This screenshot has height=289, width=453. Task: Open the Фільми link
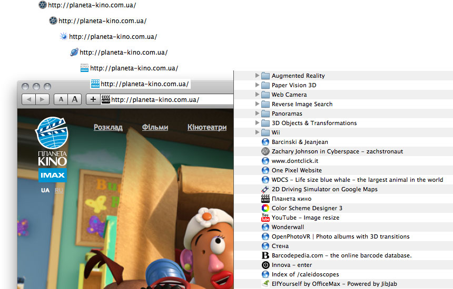tap(155, 127)
